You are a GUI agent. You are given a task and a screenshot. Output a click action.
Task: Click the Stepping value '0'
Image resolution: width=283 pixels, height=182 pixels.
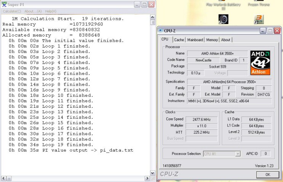[x=264, y=88]
